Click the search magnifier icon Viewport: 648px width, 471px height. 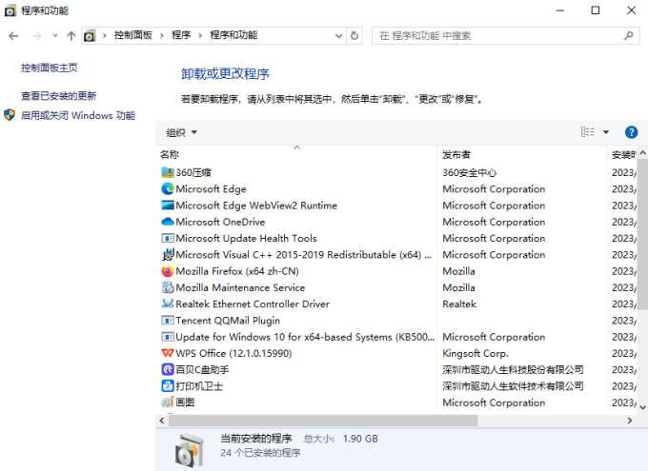629,36
